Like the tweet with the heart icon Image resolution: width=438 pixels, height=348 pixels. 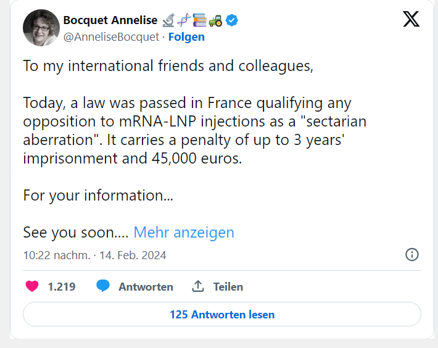(x=32, y=286)
